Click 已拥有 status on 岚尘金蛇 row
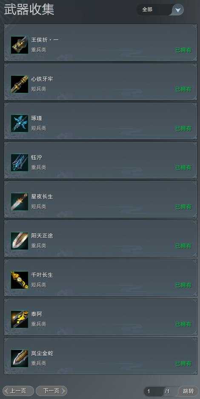The width and height of the screenshot is (200, 399). (x=183, y=364)
